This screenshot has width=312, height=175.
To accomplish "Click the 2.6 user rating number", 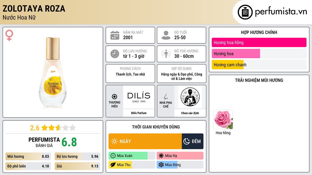I will 35,128.
